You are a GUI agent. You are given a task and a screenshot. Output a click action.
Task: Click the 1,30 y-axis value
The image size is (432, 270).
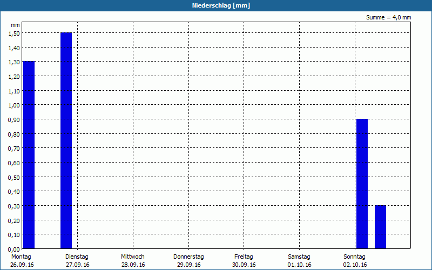click(14, 62)
